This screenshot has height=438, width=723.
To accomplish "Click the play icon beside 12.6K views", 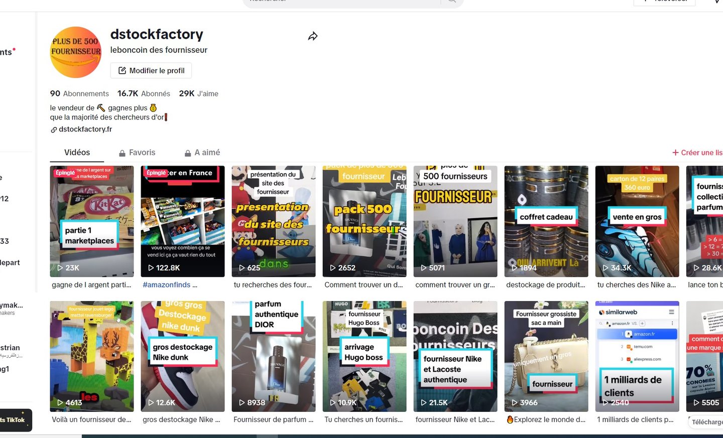I will 151,402.
